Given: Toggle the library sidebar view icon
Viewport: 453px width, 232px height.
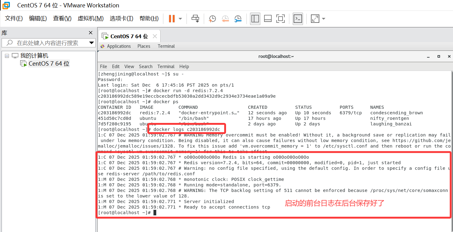Looking at the screenshot, I should pos(255,18).
